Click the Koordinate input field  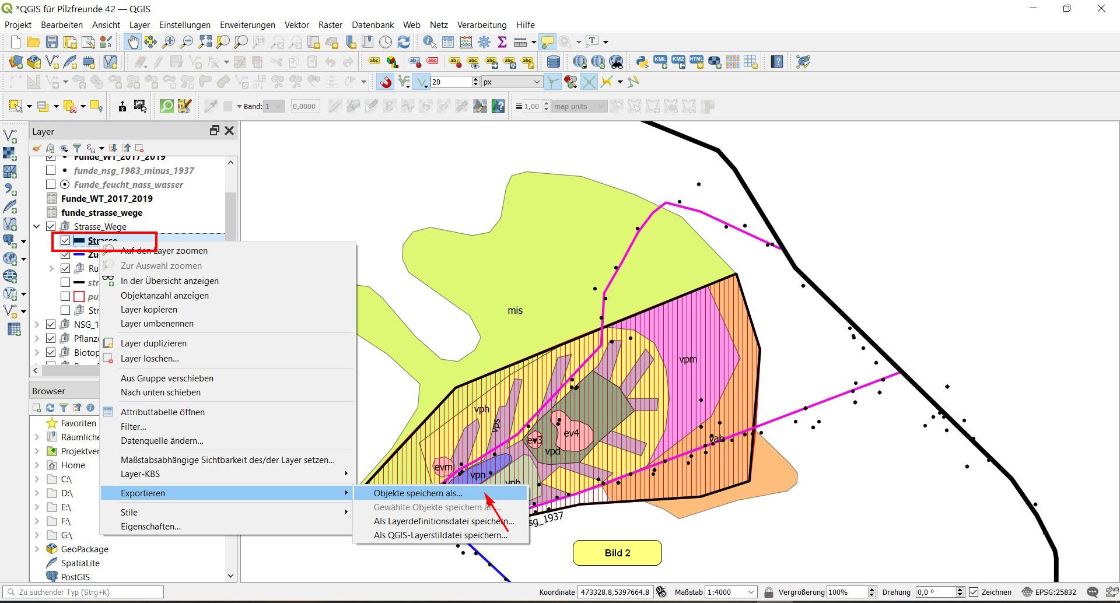[x=614, y=592]
